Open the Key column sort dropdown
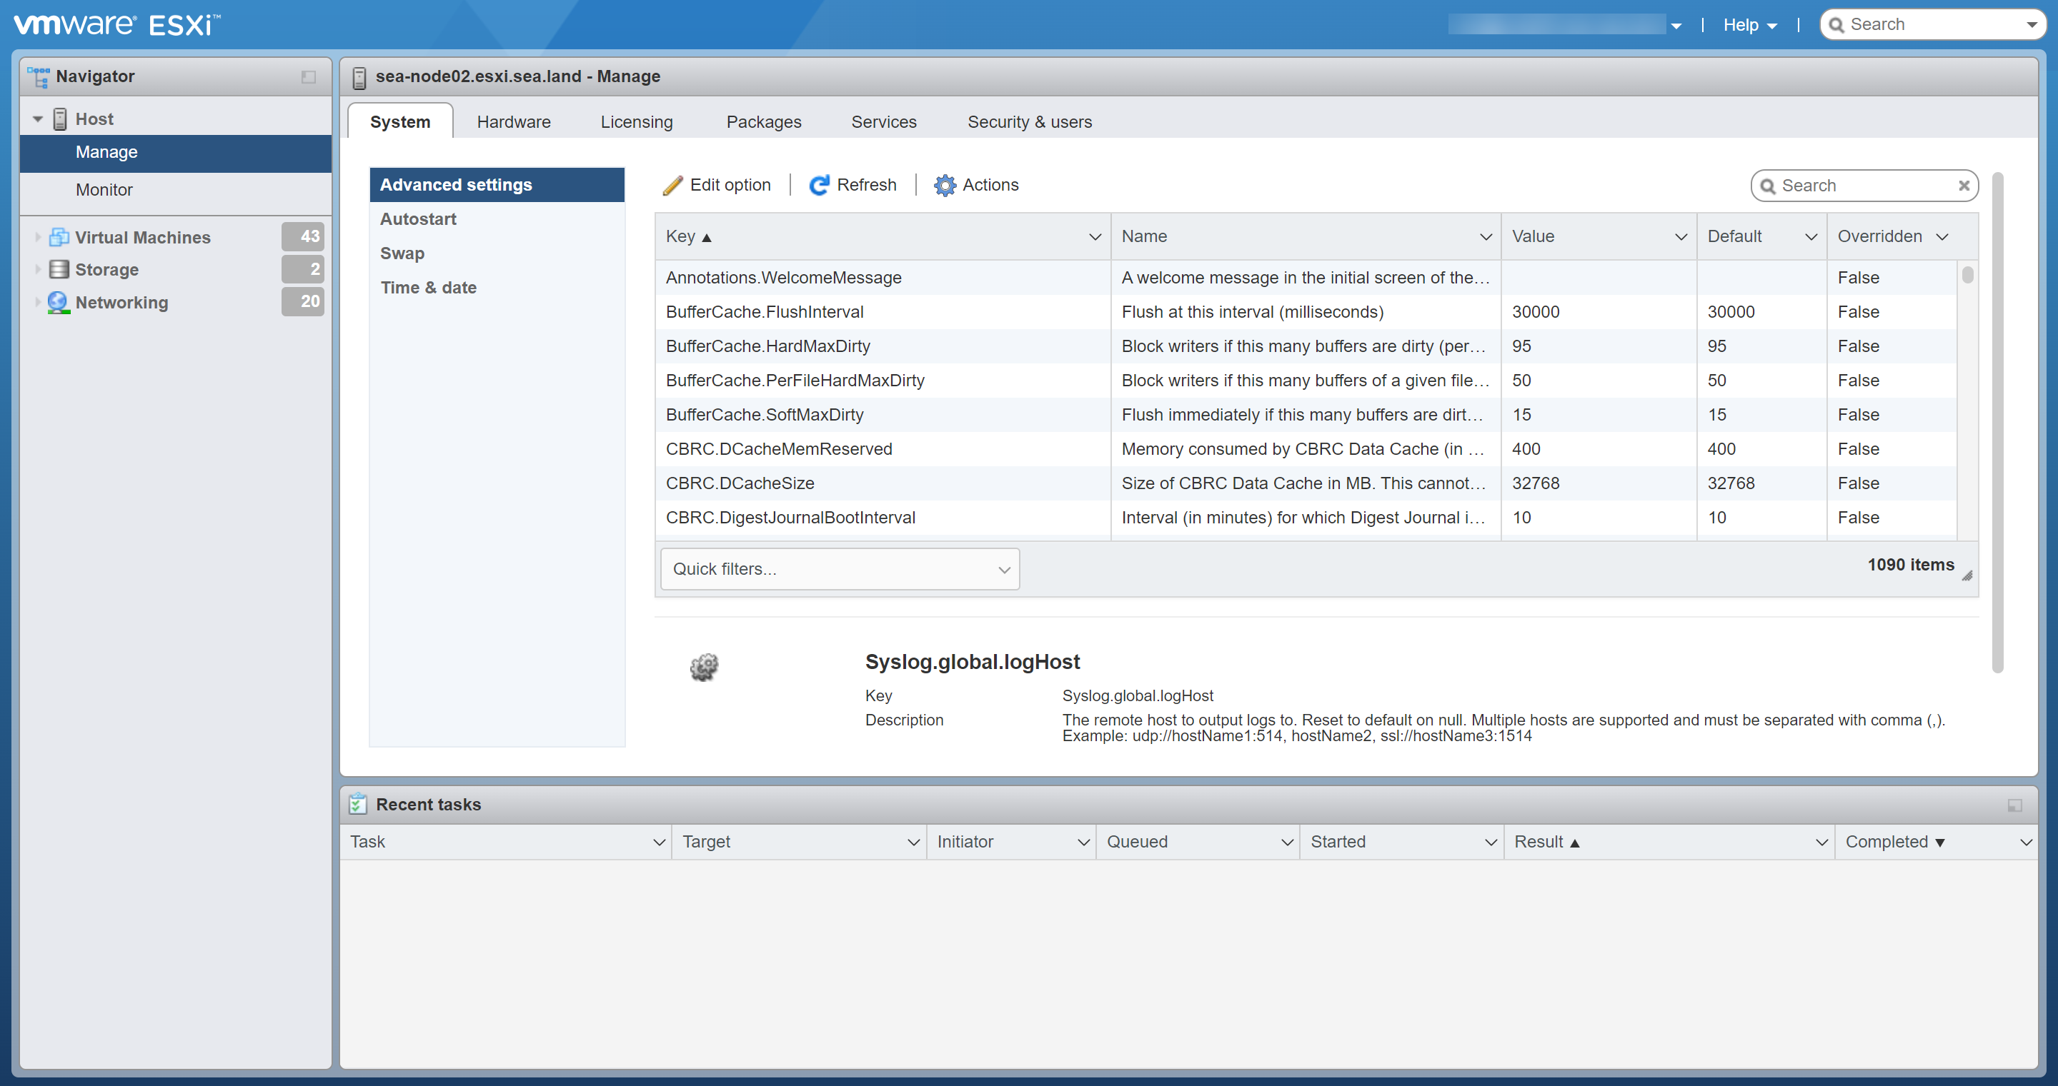The width and height of the screenshot is (2058, 1086). point(1094,236)
